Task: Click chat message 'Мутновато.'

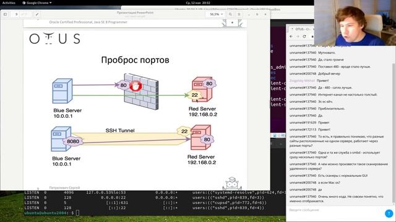Action: tap(327, 52)
